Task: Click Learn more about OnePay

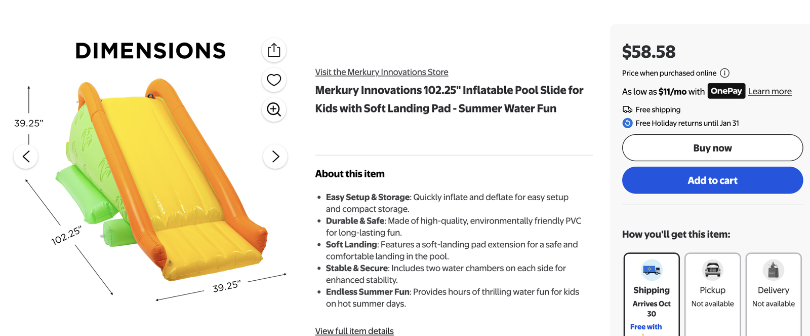Action: pos(769,91)
